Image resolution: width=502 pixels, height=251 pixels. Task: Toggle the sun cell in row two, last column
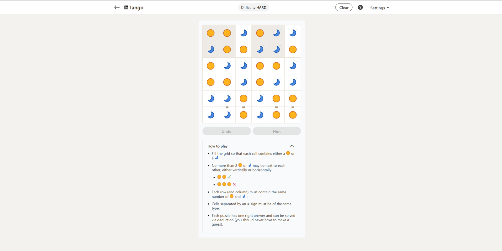pyautogui.click(x=293, y=49)
